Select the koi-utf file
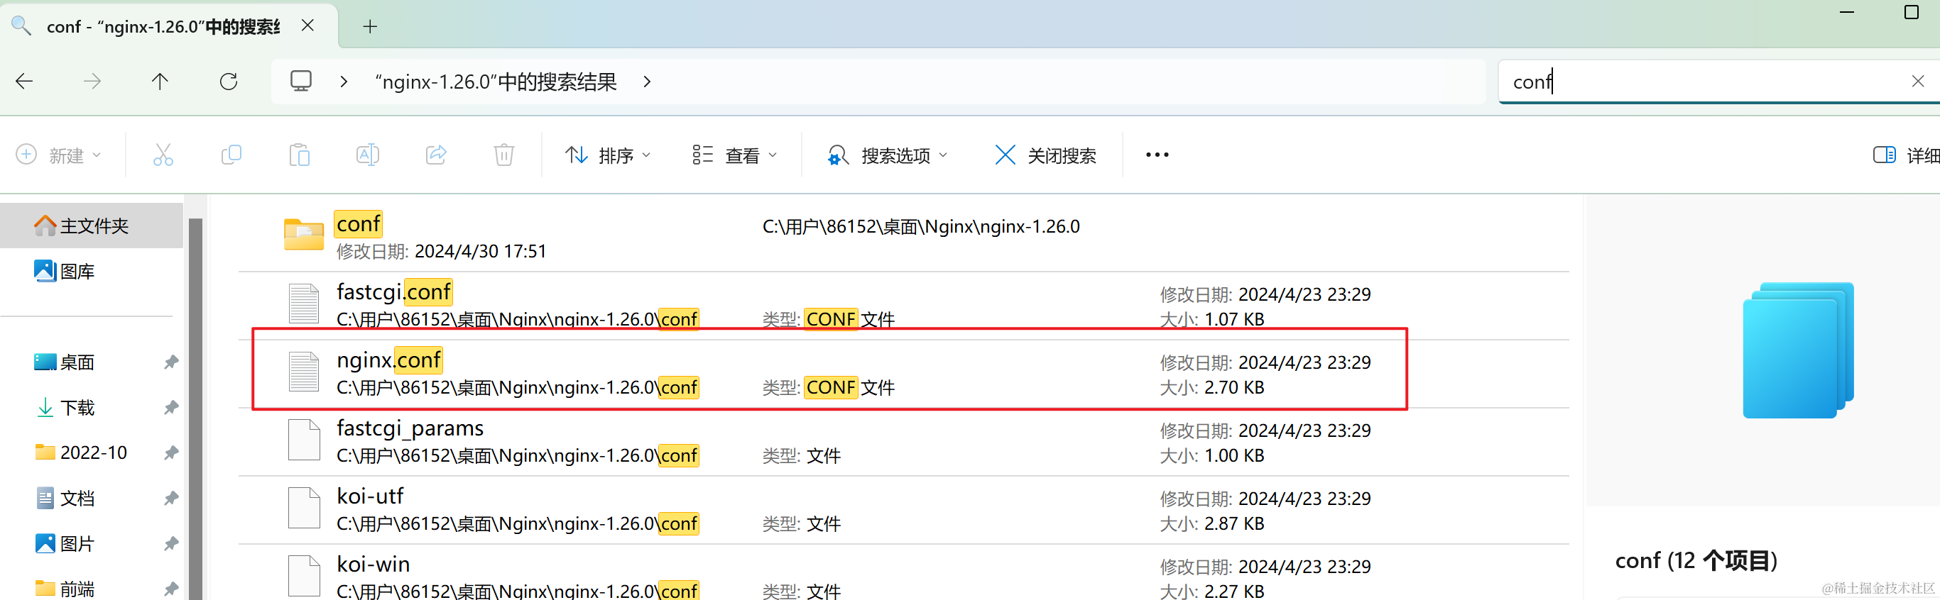The height and width of the screenshot is (600, 1940). pyautogui.click(x=904, y=510)
